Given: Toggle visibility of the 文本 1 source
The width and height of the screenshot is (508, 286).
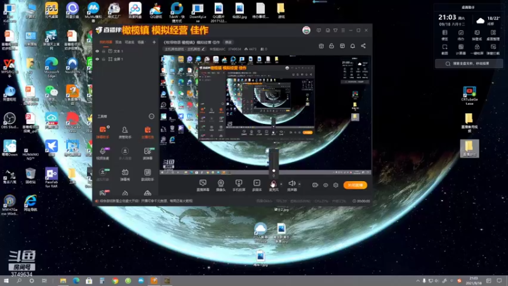Looking at the screenshot, I should coord(97,51).
